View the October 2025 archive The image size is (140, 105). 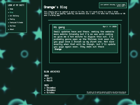coord(51,93)
